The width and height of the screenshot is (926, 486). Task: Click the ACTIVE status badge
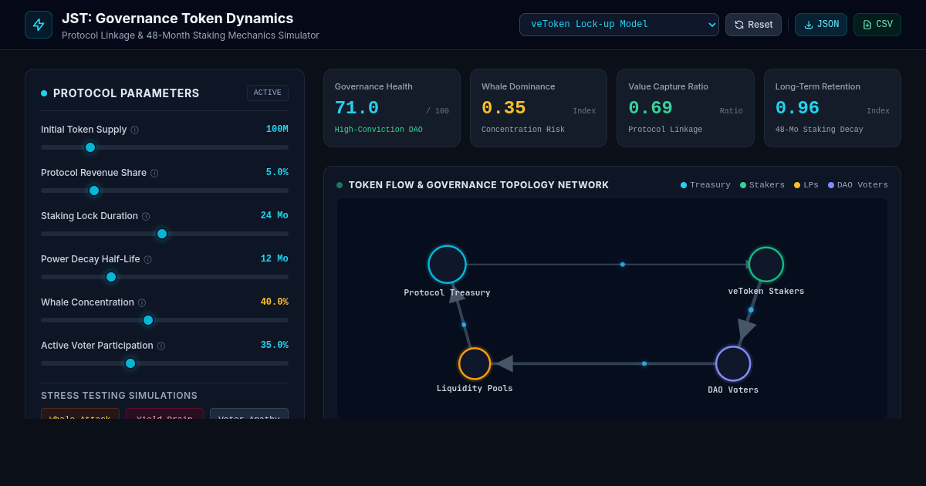pyautogui.click(x=268, y=93)
